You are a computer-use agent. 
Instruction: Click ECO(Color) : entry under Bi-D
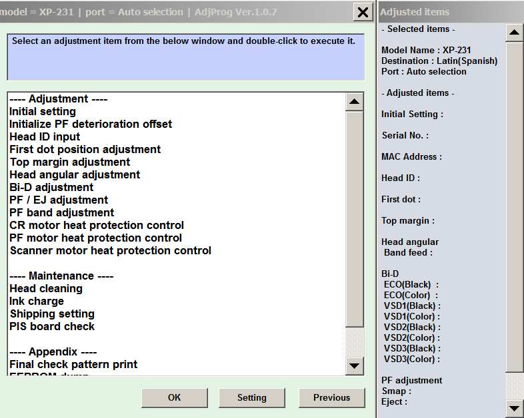point(411,296)
